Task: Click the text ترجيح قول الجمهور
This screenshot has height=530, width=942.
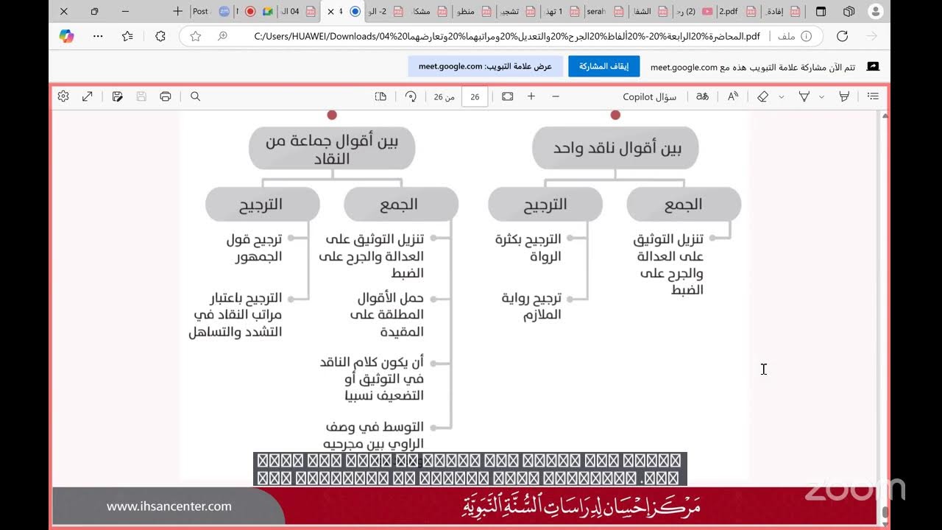Action: (x=255, y=247)
